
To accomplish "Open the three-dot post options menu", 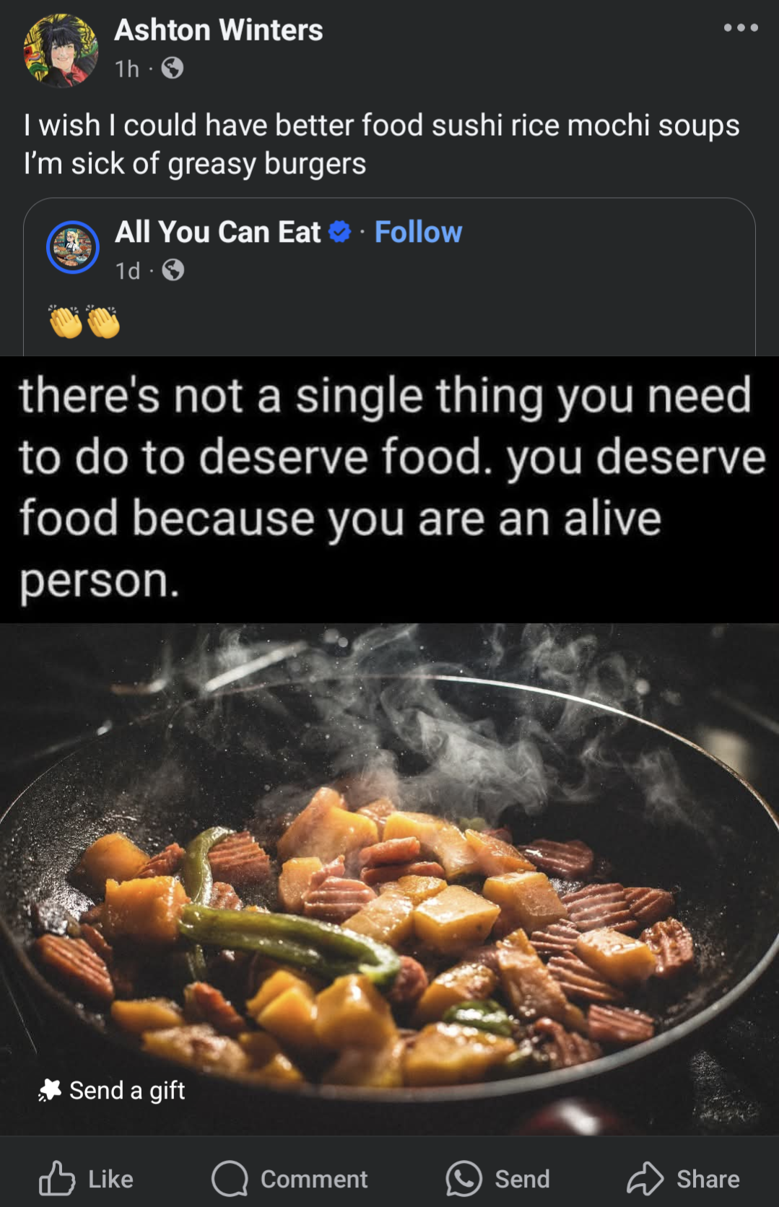I will pyautogui.click(x=741, y=28).
